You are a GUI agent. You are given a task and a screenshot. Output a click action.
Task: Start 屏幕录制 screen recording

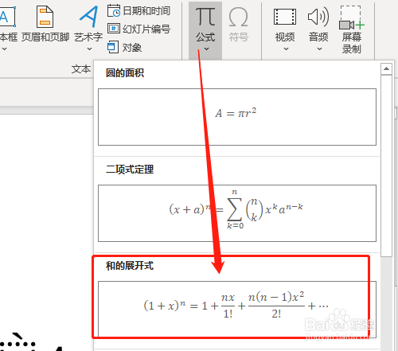click(x=352, y=29)
